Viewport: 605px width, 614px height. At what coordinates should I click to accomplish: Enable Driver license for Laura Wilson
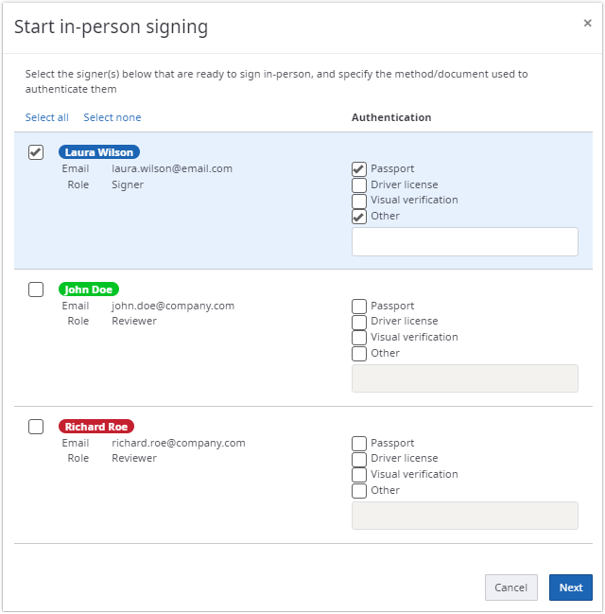[x=359, y=185]
